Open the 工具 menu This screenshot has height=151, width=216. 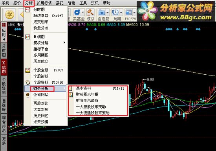[83, 3]
